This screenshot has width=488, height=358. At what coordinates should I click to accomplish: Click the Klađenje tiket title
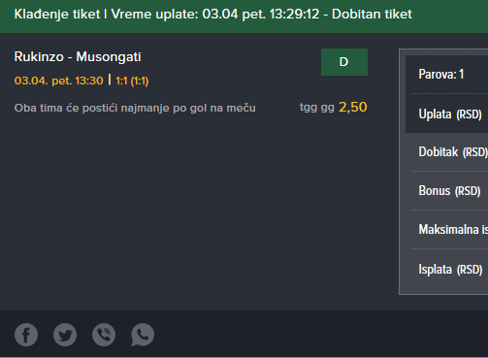point(57,15)
